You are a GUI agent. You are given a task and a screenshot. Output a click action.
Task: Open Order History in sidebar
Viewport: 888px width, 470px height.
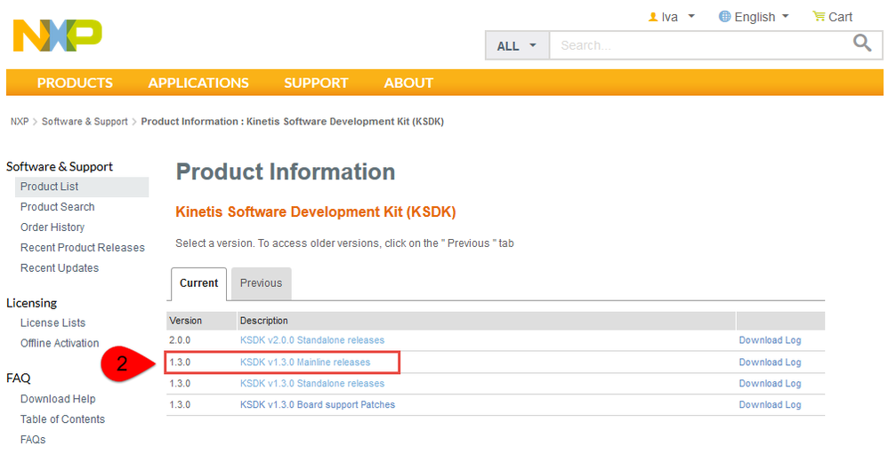click(x=52, y=227)
